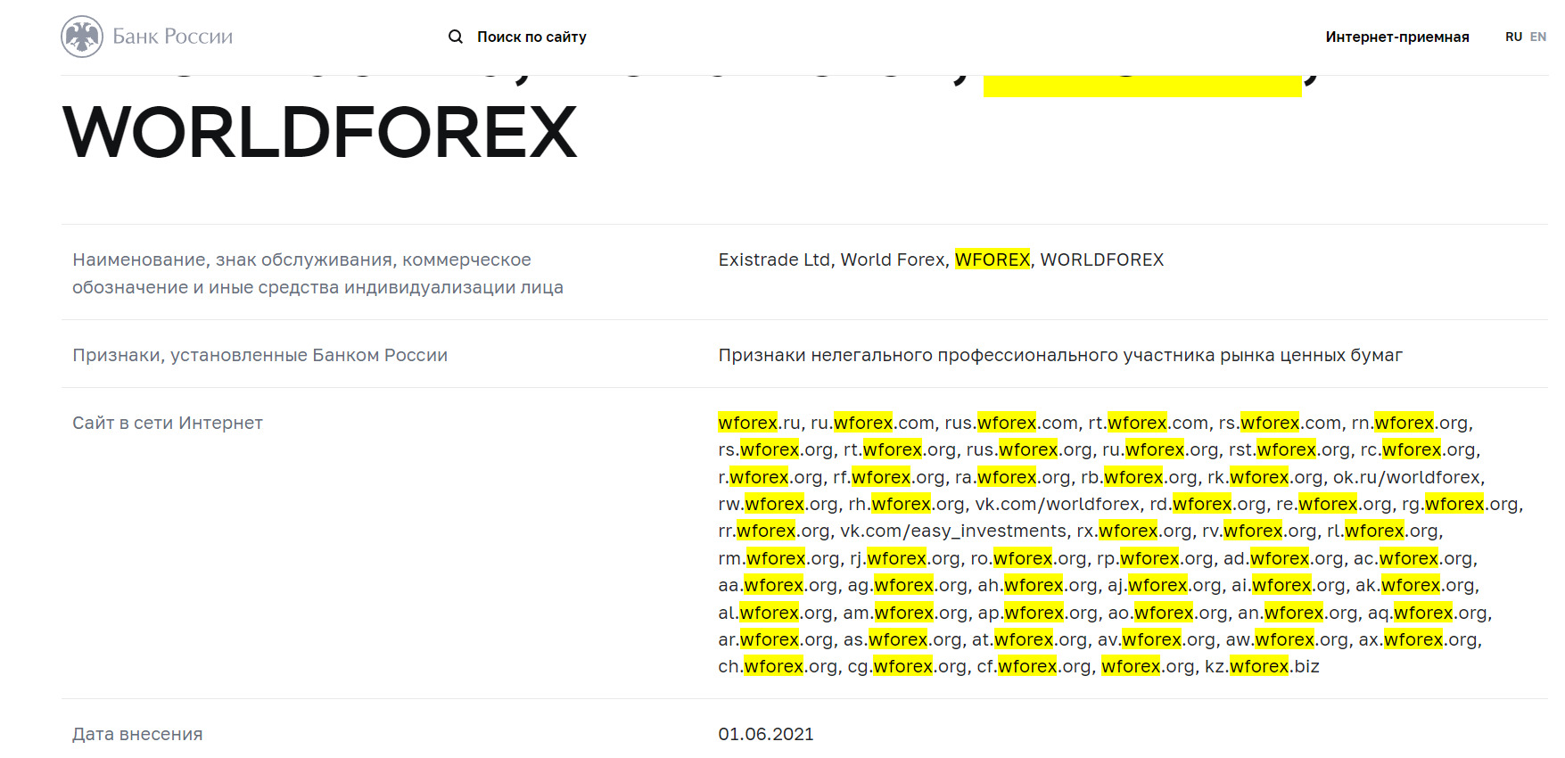Click the highlighted WFOREX name
The image size is (1565, 758).
click(x=993, y=260)
